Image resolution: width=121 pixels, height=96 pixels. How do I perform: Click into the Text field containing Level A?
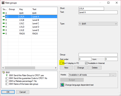point(98,12)
